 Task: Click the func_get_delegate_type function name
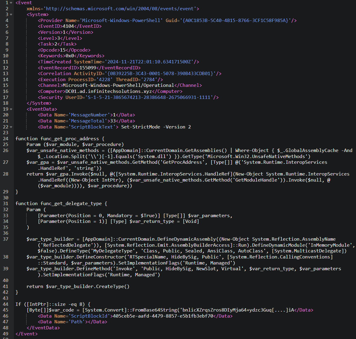click(71, 204)
